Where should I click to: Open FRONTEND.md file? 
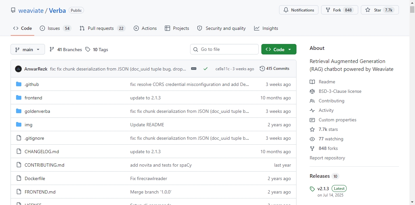point(40,192)
